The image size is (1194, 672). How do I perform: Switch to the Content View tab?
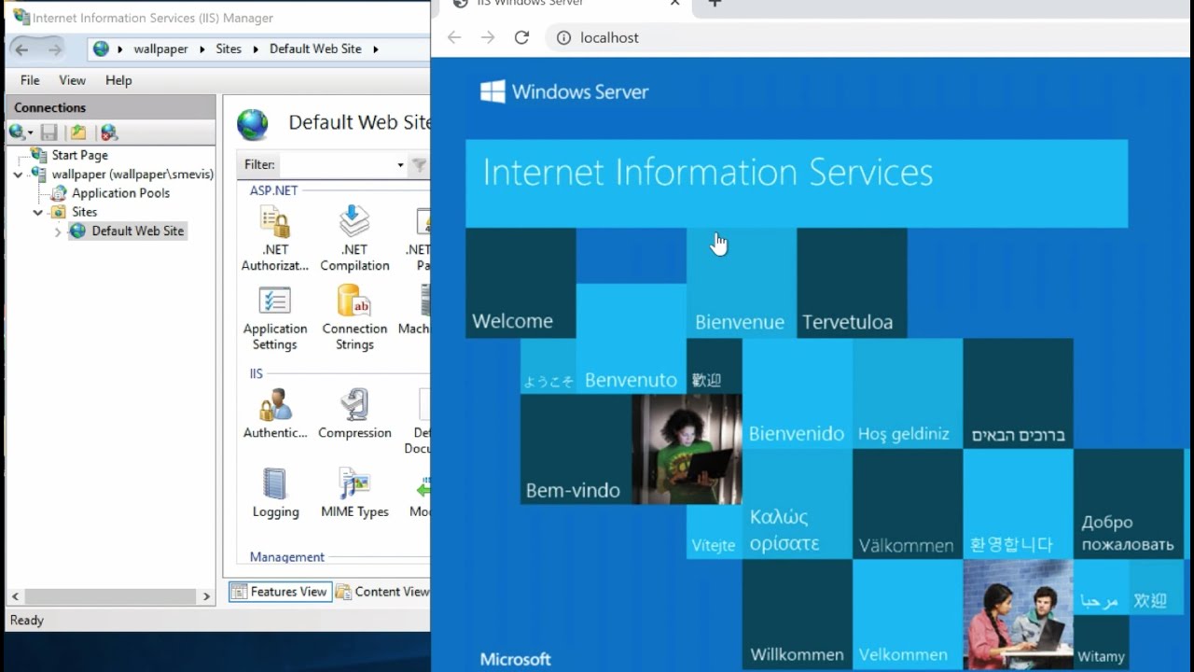382,592
